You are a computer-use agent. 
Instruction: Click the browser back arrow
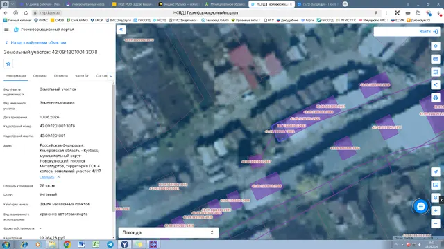tap(6, 12)
